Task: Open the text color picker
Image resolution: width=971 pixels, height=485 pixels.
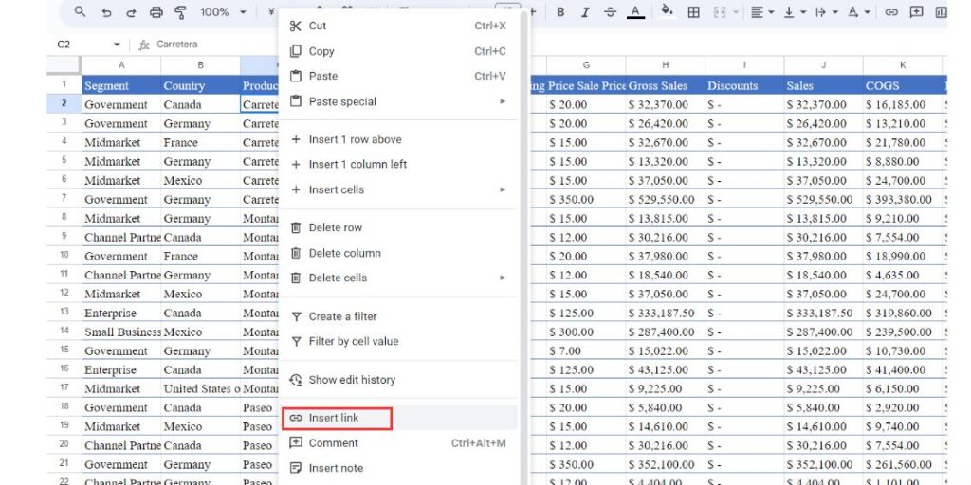Action: (635, 11)
